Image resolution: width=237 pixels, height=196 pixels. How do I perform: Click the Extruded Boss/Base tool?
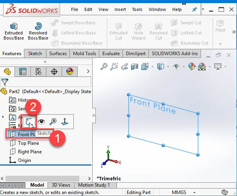(14, 31)
